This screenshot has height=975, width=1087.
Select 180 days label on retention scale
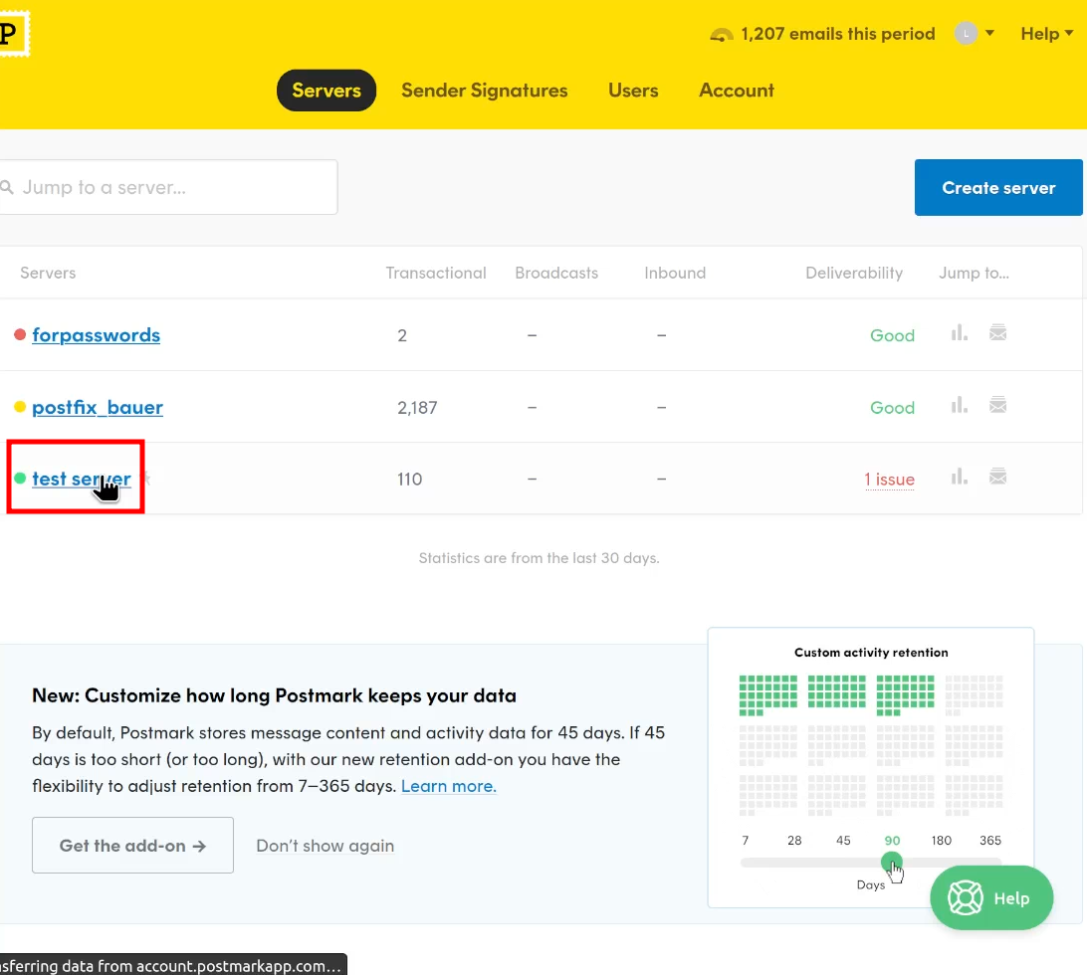(x=941, y=841)
